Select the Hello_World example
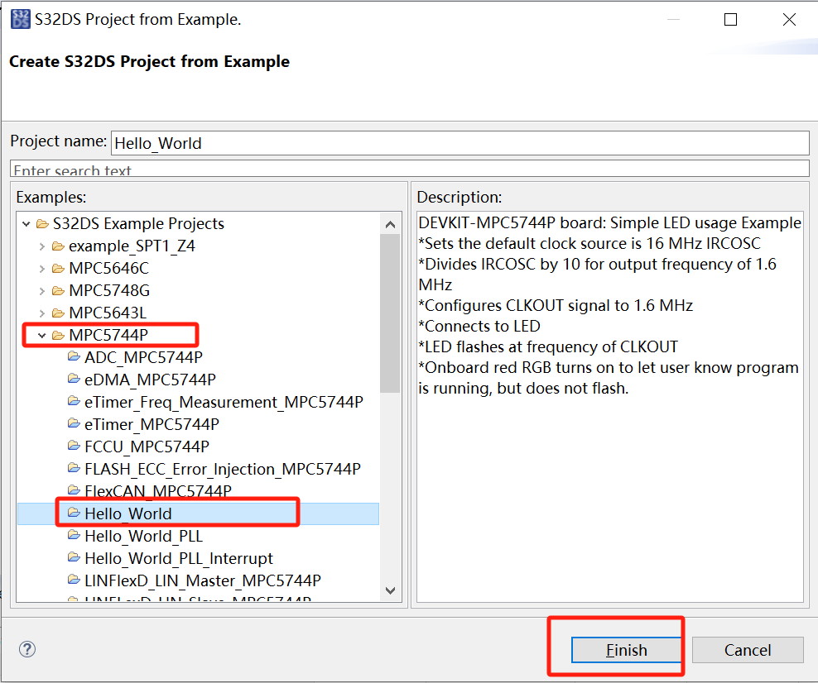This screenshot has height=683, width=818. 128,513
